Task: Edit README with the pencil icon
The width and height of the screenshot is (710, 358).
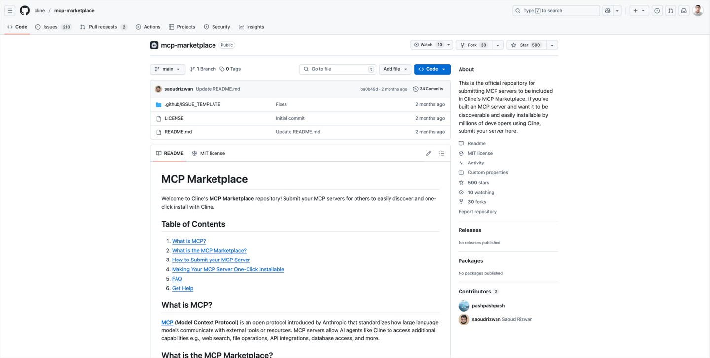Action: (x=428, y=153)
